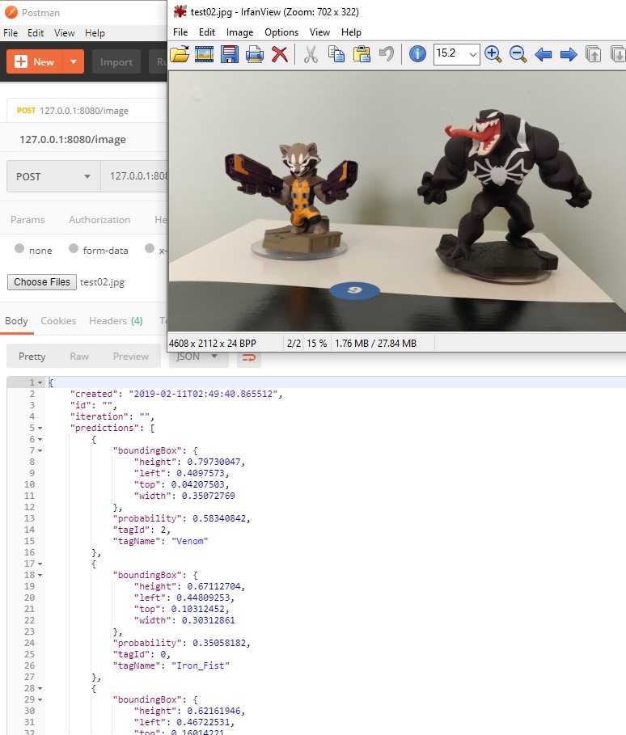Switch to Pretty response view
626x735 pixels.
[32, 357]
